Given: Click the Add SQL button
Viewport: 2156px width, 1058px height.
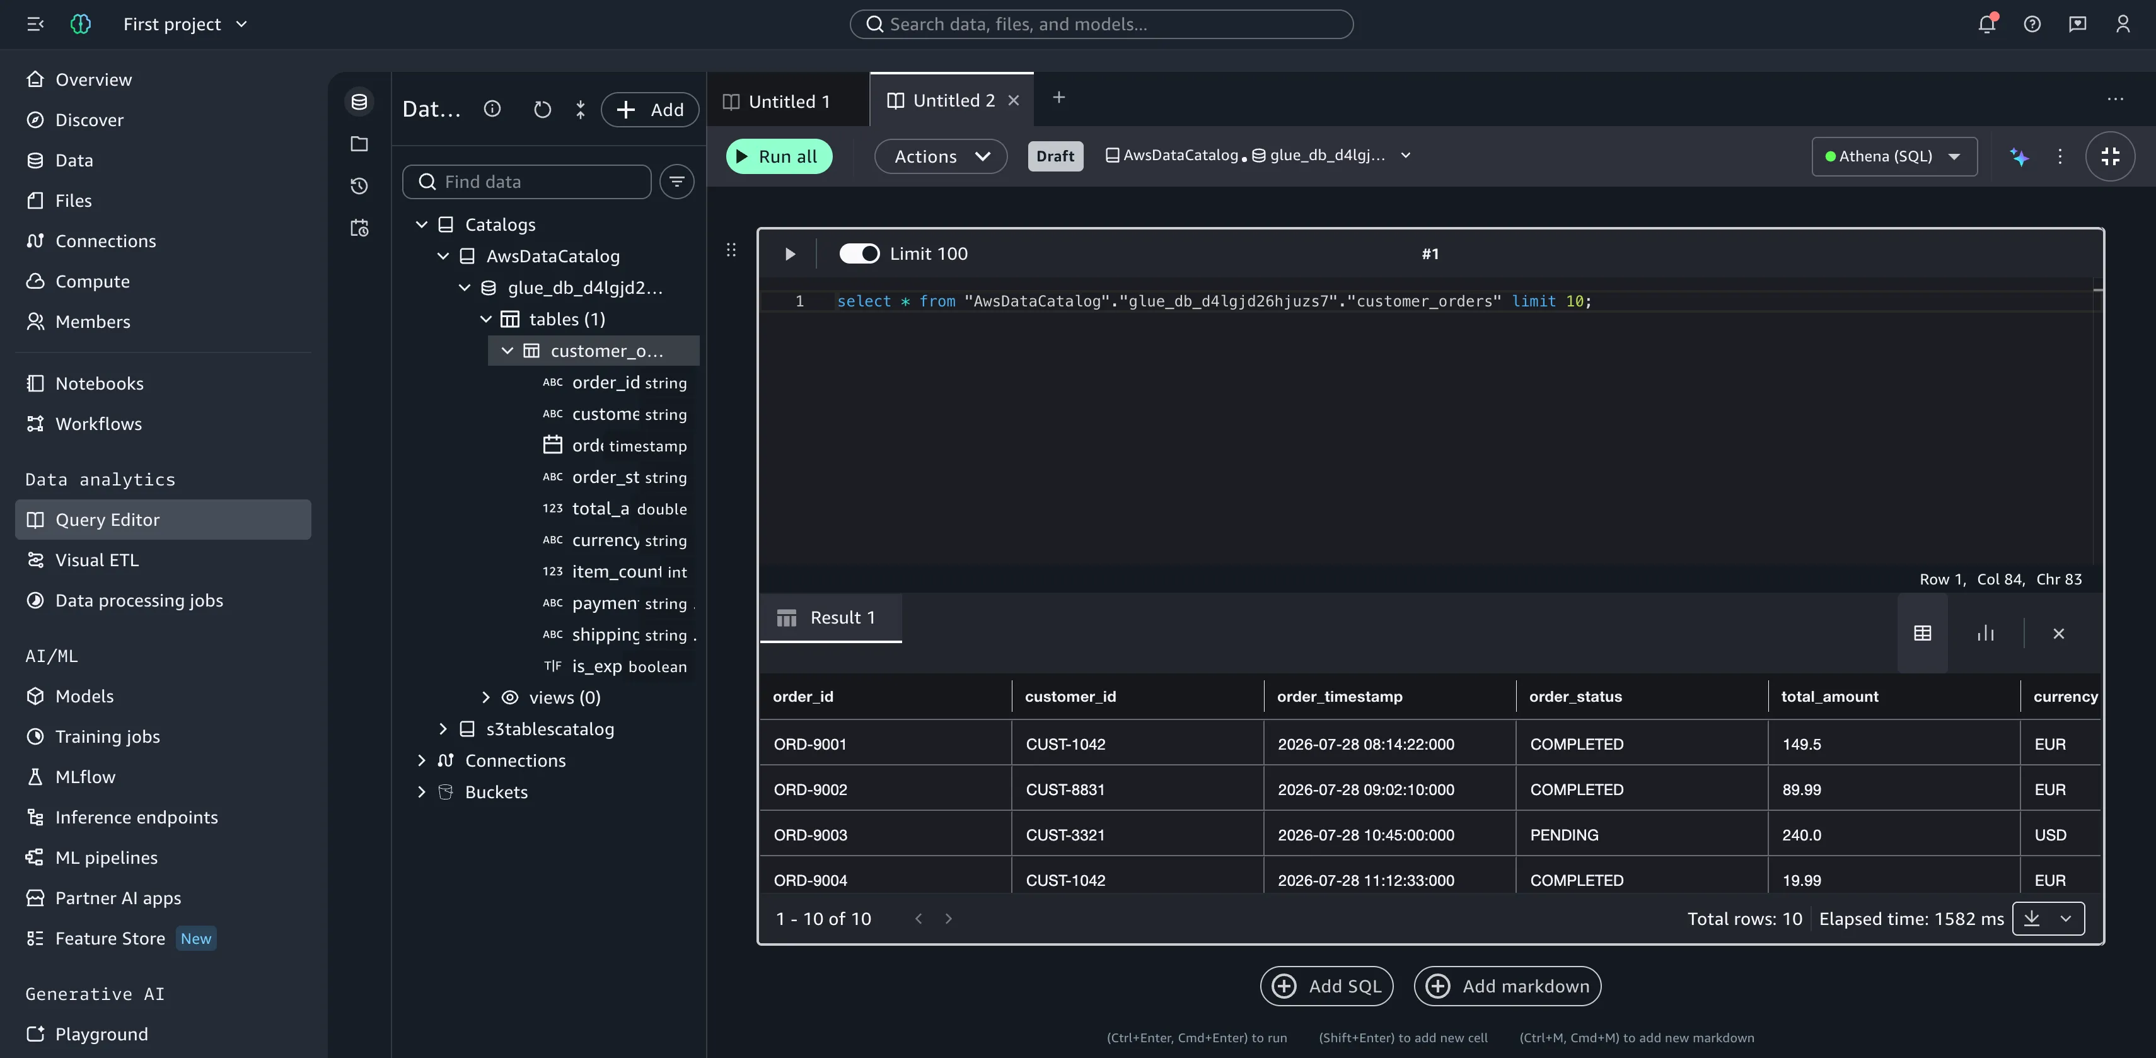Looking at the screenshot, I should pyautogui.click(x=1326, y=986).
